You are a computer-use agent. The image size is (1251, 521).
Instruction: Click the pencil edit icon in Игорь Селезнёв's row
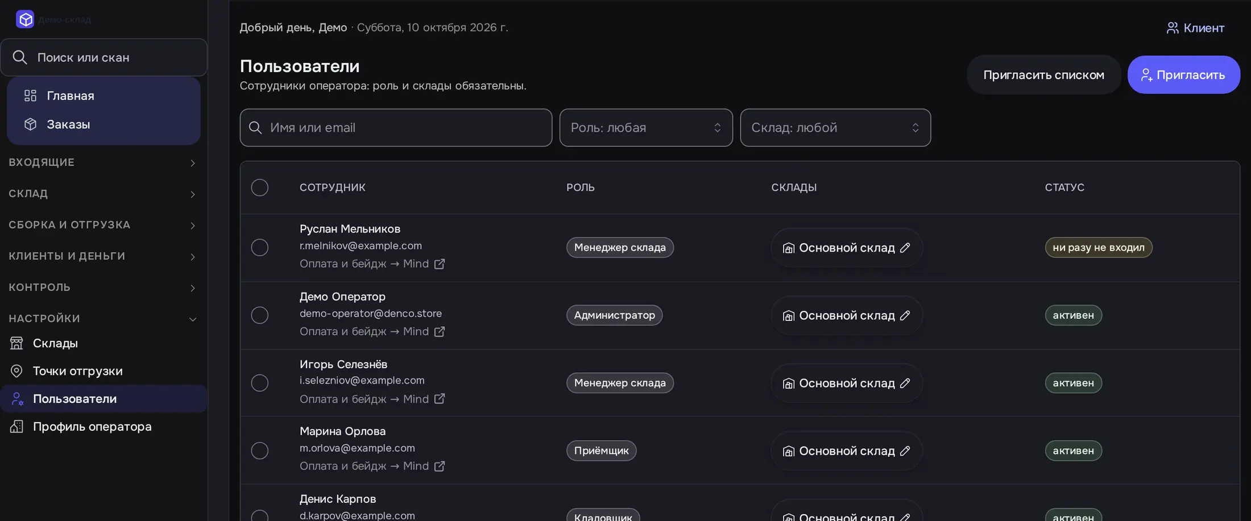click(x=905, y=383)
